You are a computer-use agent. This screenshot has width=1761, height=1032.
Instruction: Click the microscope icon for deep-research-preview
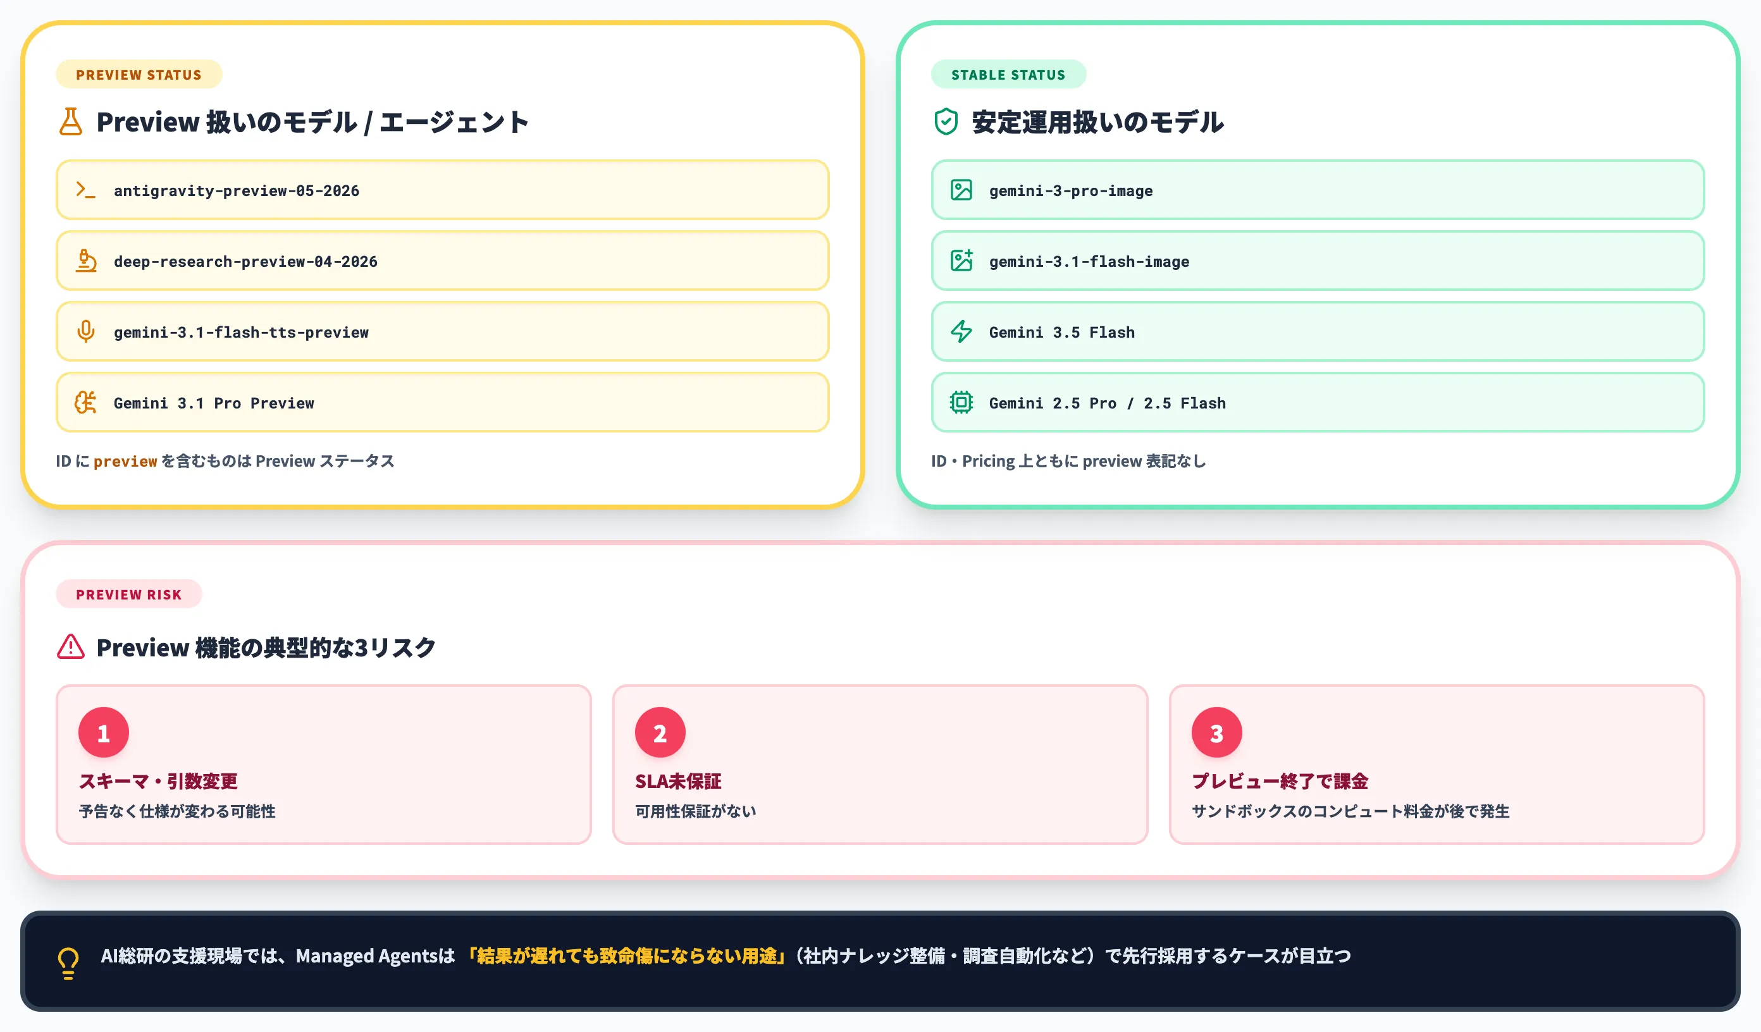(86, 261)
